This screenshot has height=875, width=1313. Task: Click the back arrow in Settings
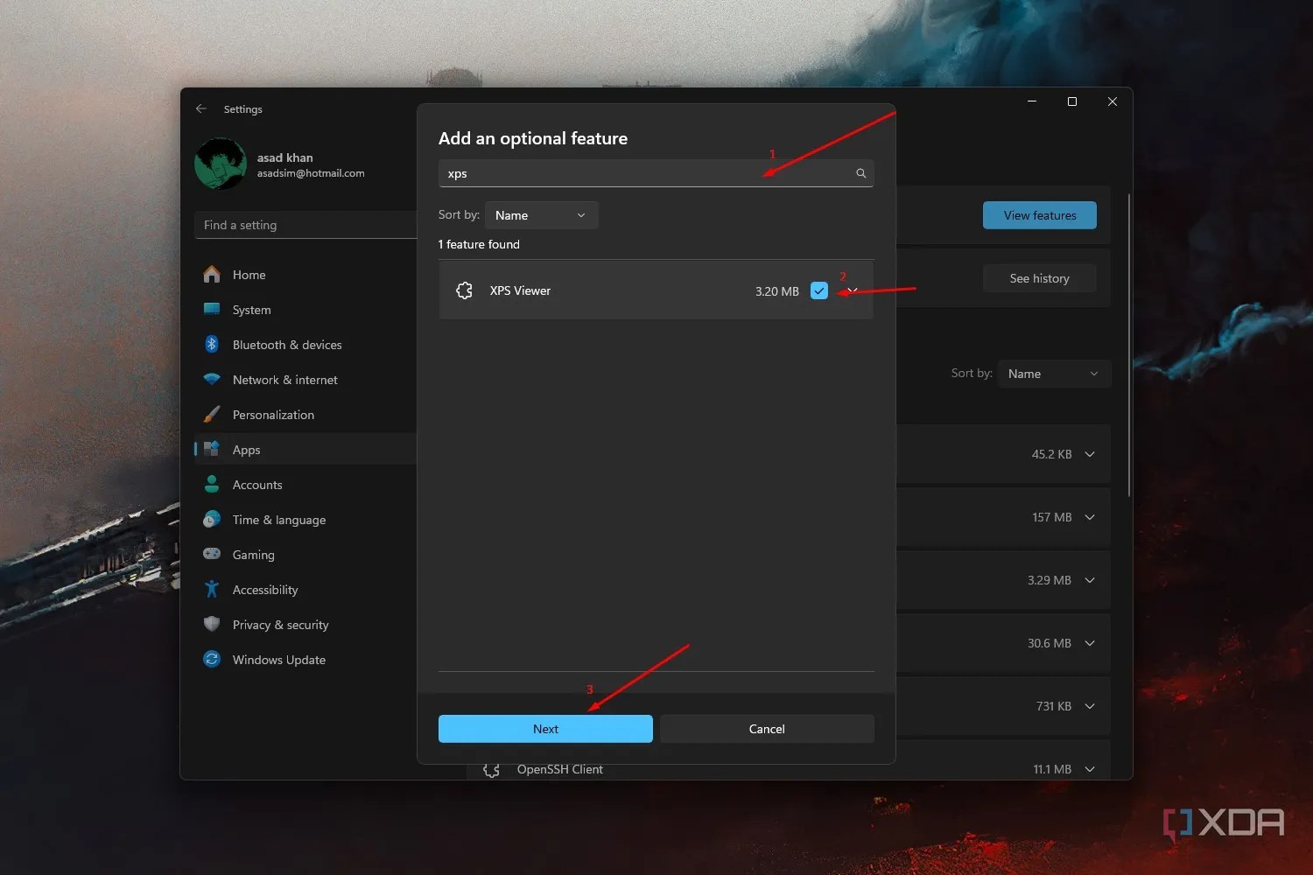pyautogui.click(x=200, y=108)
